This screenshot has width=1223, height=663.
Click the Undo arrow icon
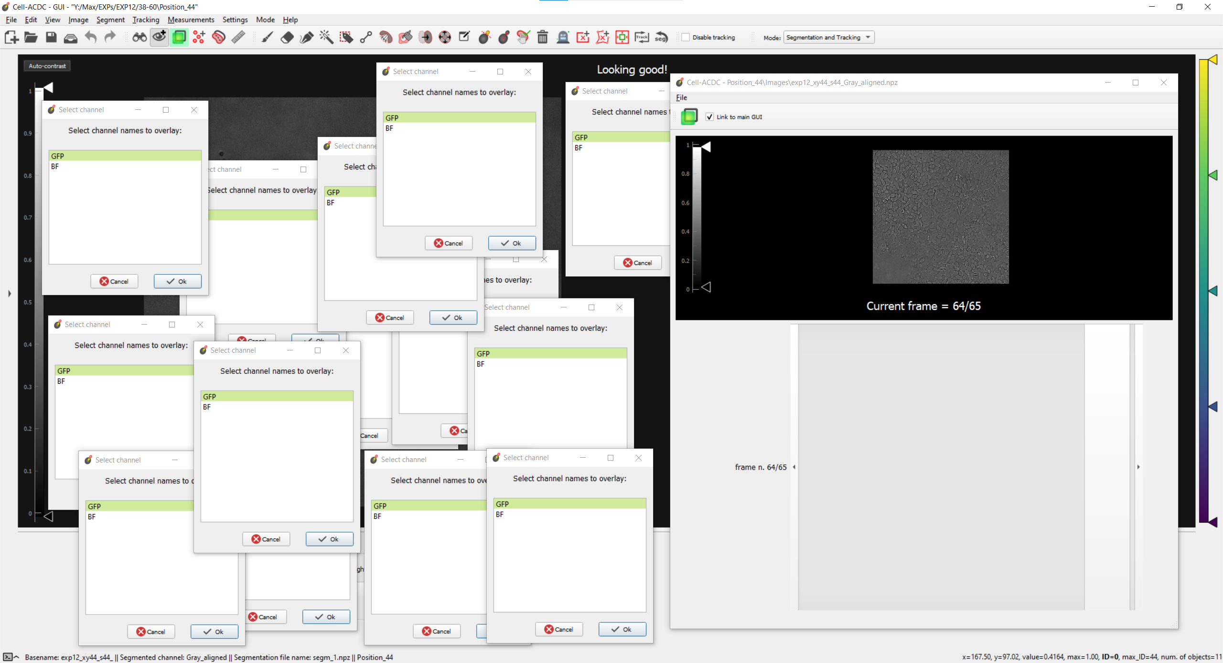click(x=90, y=37)
